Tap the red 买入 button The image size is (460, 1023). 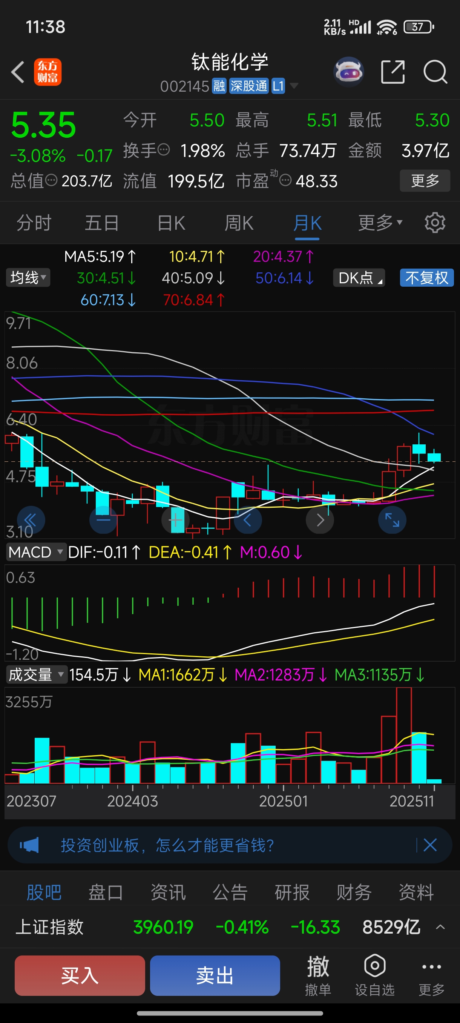pos(80,975)
